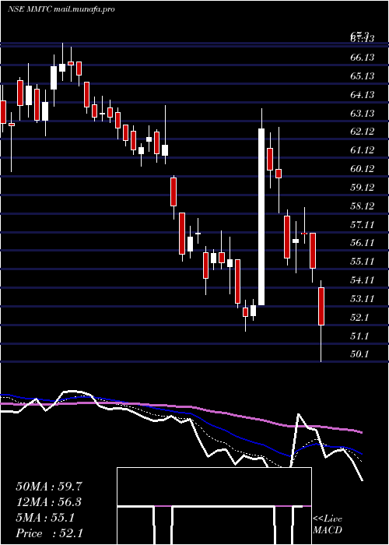This screenshot has width=389, height=545.
Task: Click the 53.11 price axis label
Action: [363, 299]
